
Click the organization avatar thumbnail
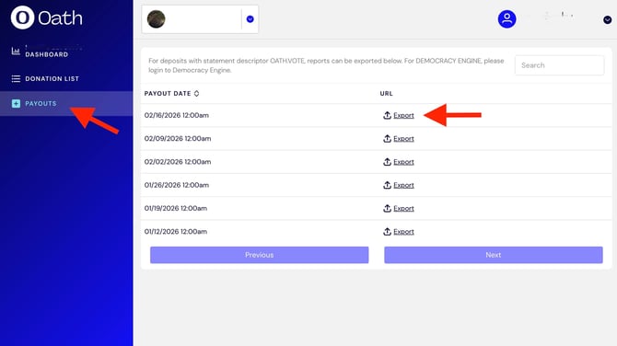click(157, 19)
